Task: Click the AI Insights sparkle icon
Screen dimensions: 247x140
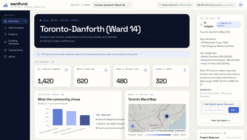Action: (201, 25)
